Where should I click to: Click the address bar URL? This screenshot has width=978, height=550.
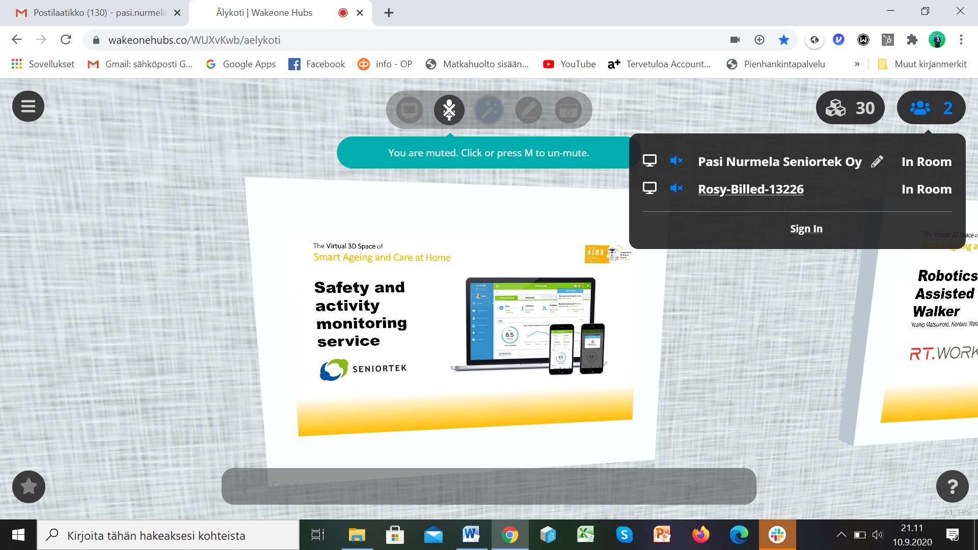coord(194,40)
